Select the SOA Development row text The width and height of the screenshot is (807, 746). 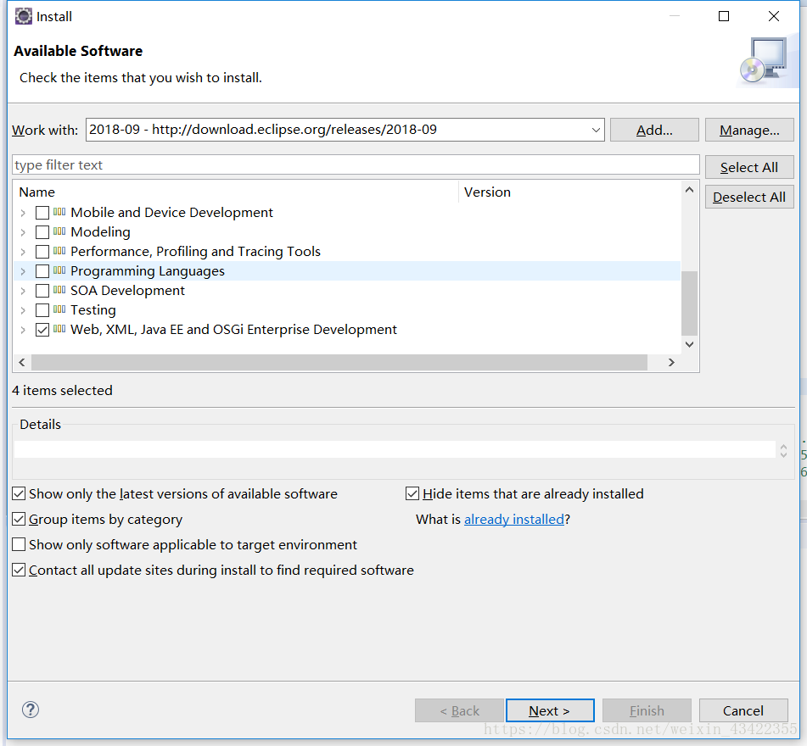pos(127,291)
